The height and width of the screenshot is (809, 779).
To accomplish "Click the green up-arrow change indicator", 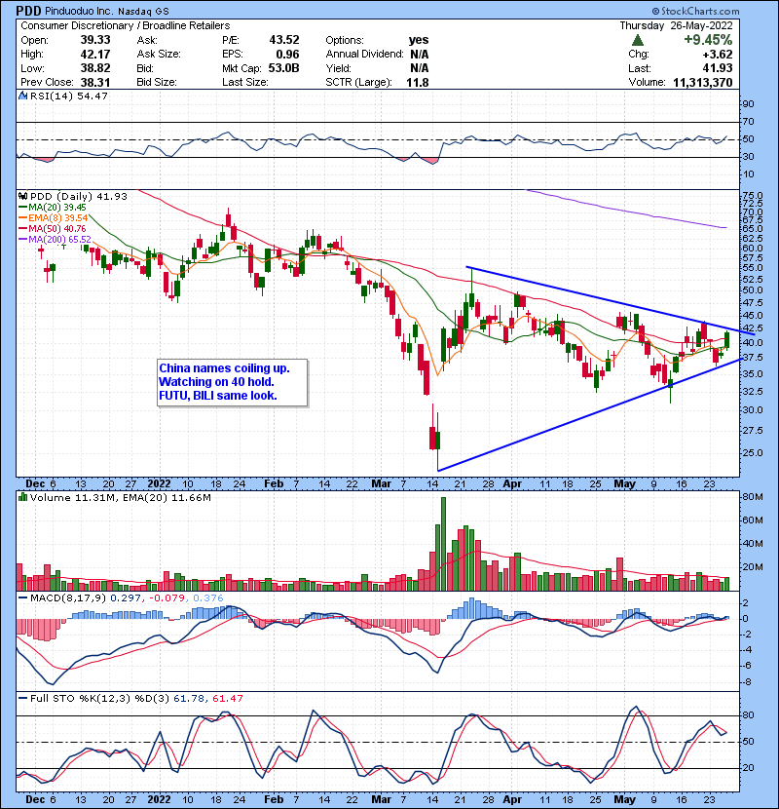I will click(638, 40).
